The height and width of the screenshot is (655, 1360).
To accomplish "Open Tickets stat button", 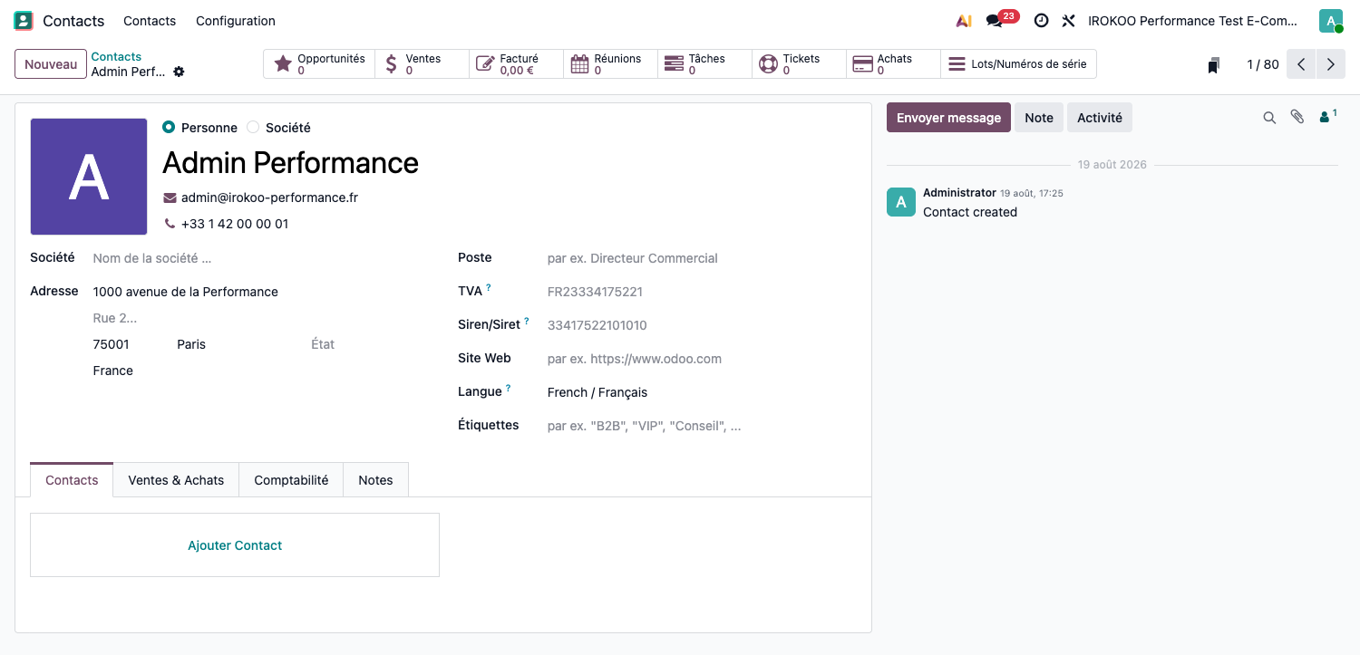I will pyautogui.click(x=800, y=64).
